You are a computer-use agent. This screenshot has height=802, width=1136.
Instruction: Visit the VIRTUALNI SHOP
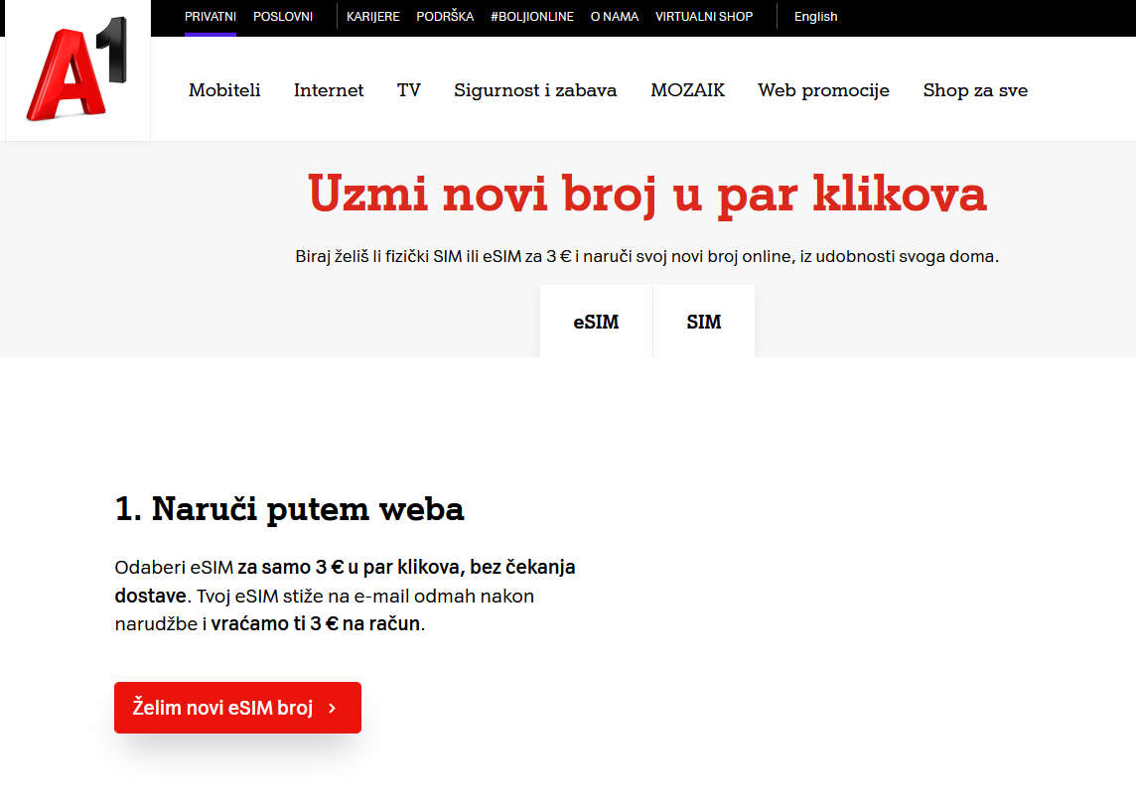(x=703, y=17)
